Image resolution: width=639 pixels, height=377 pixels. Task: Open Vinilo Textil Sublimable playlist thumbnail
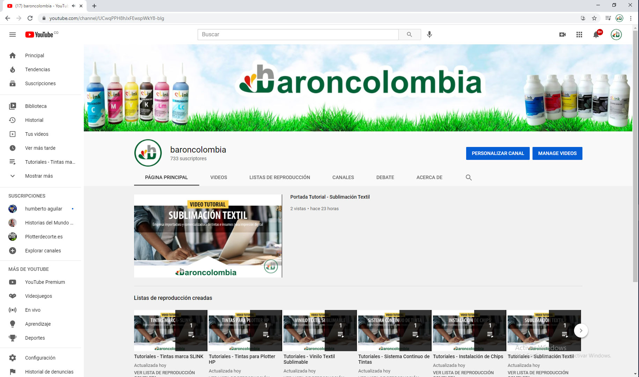click(x=320, y=331)
